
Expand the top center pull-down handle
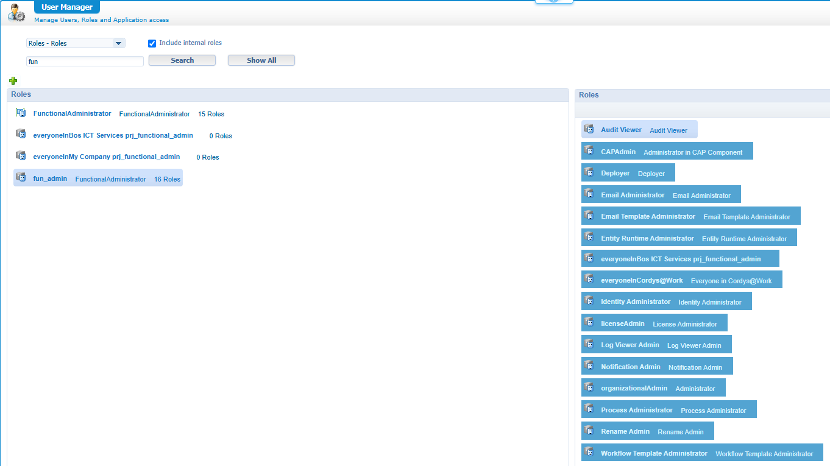pyautogui.click(x=553, y=2)
